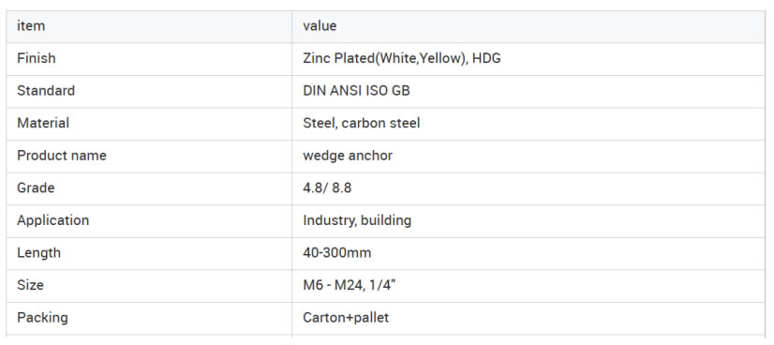Click the Zinc Plated(White,Yellow), HDG value

pos(402,58)
